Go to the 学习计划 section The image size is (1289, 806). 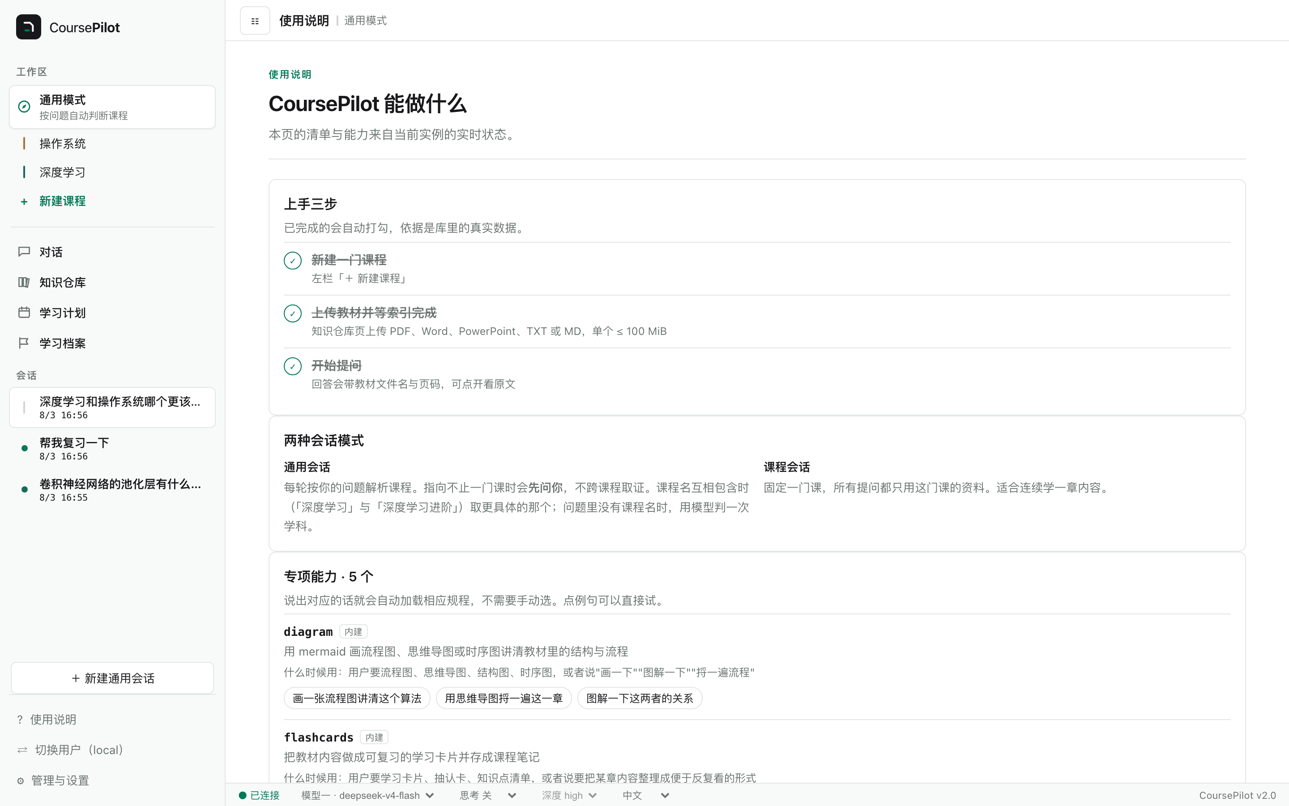point(112,313)
